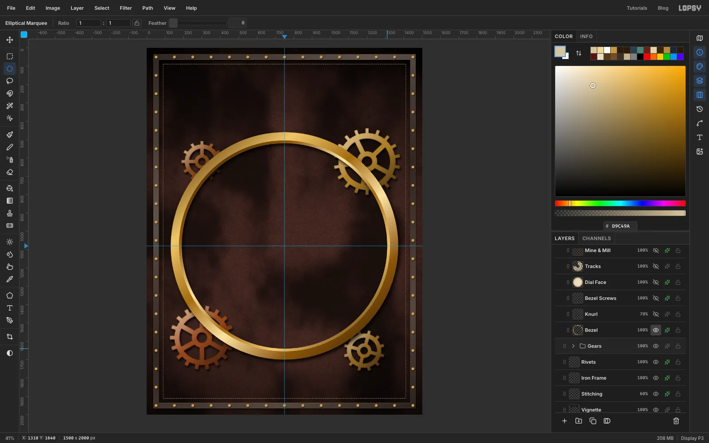Show the Dial Face layer
The image size is (709, 443).
click(x=656, y=282)
